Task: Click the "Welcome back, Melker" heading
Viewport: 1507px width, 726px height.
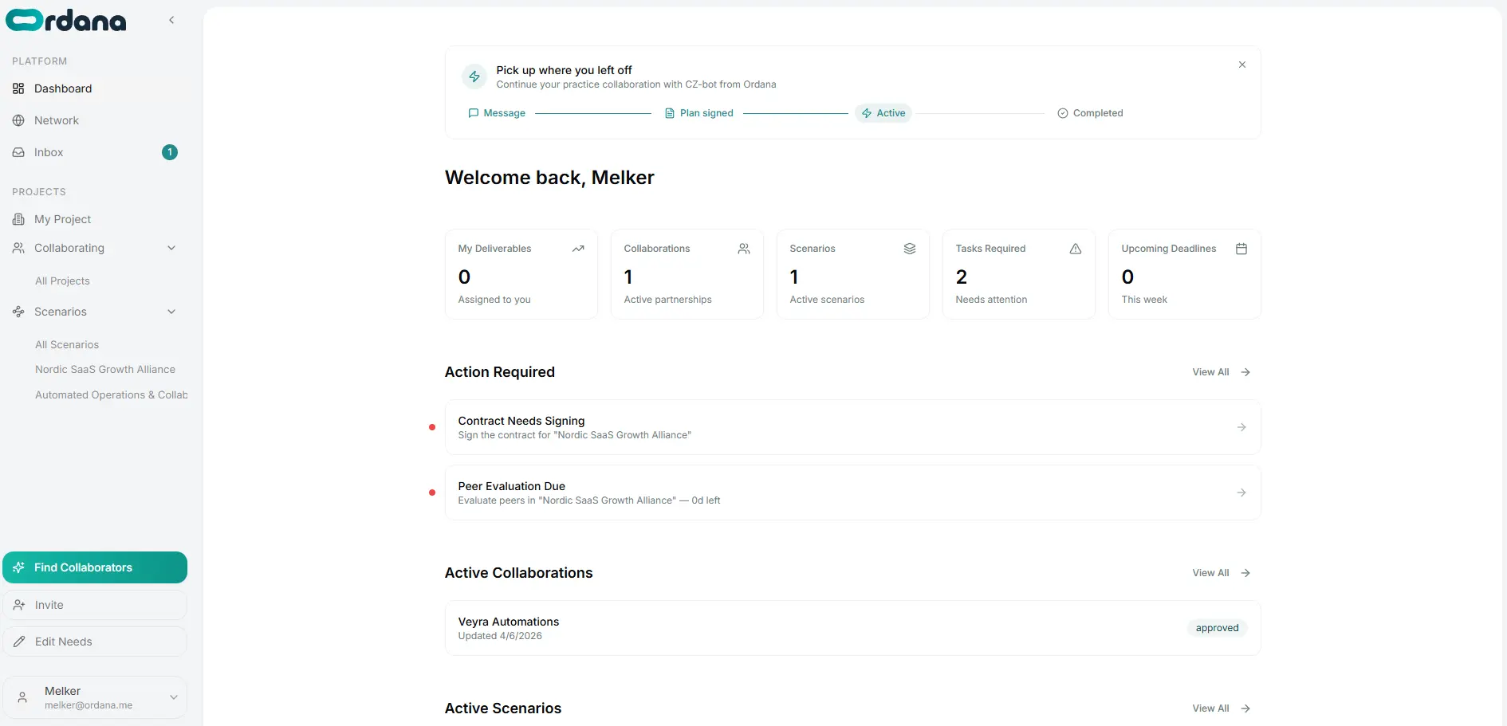Action: [549, 178]
